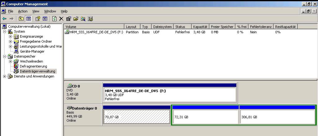The width and height of the screenshot is (318, 136).
Task: Sort by the Layout column header
Action: click(132, 27)
